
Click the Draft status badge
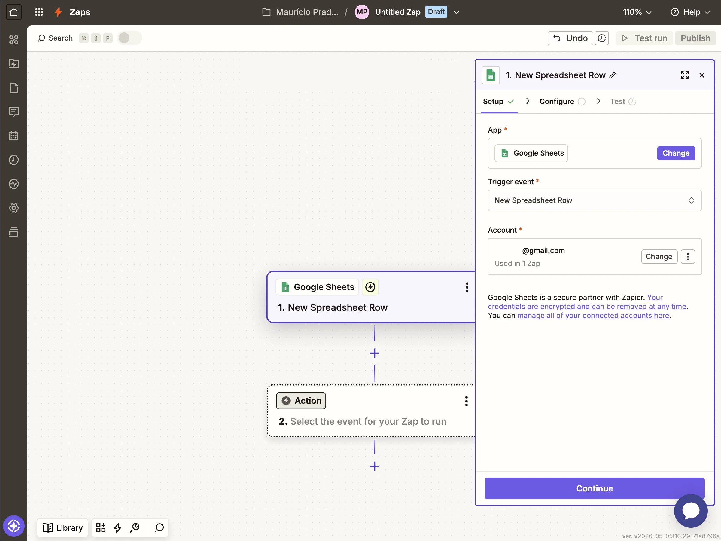(x=436, y=12)
